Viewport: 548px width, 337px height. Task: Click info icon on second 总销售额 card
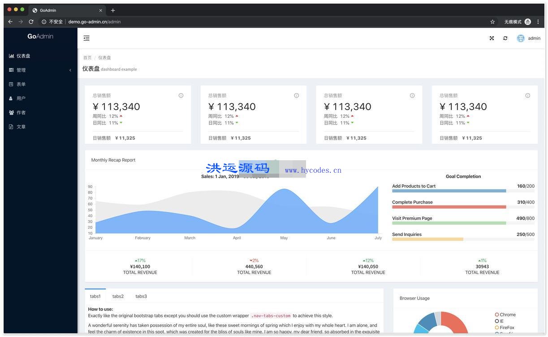296,95
